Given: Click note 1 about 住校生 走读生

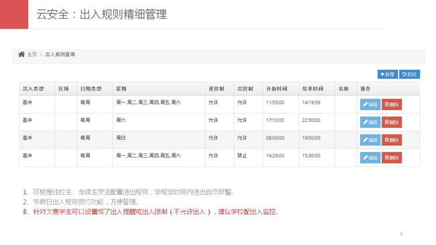Looking at the screenshot, I should [x=128, y=192].
